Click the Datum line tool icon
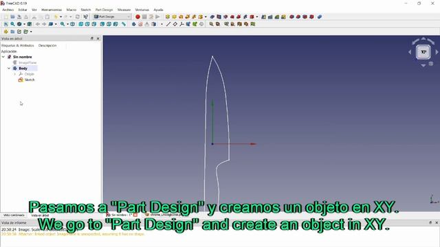Viewport: 440px width, 247px height. coord(168,24)
